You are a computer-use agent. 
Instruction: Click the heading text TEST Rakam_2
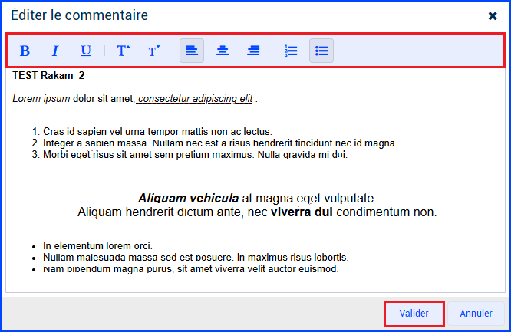click(x=48, y=76)
